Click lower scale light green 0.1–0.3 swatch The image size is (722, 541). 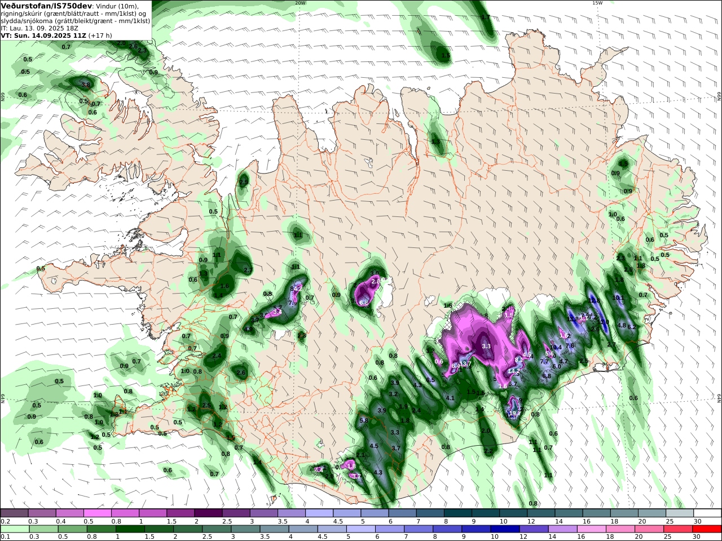tap(15, 529)
